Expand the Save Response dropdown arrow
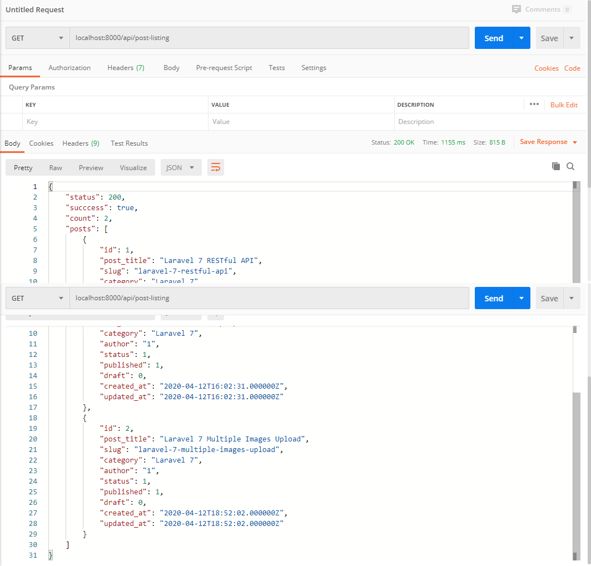Image resolution: width=591 pixels, height=566 pixels. point(575,142)
